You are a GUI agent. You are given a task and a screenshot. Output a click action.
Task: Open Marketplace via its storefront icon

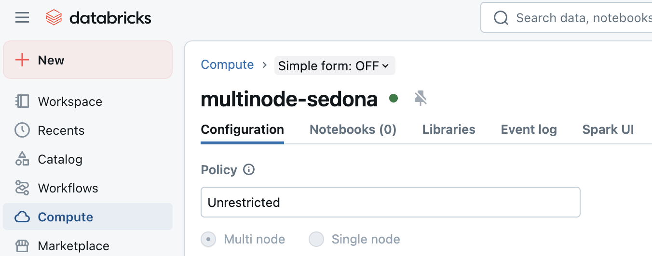[x=22, y=246]
